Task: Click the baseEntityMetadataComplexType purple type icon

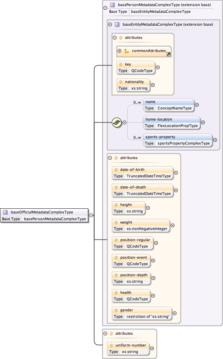Action: 117,24
